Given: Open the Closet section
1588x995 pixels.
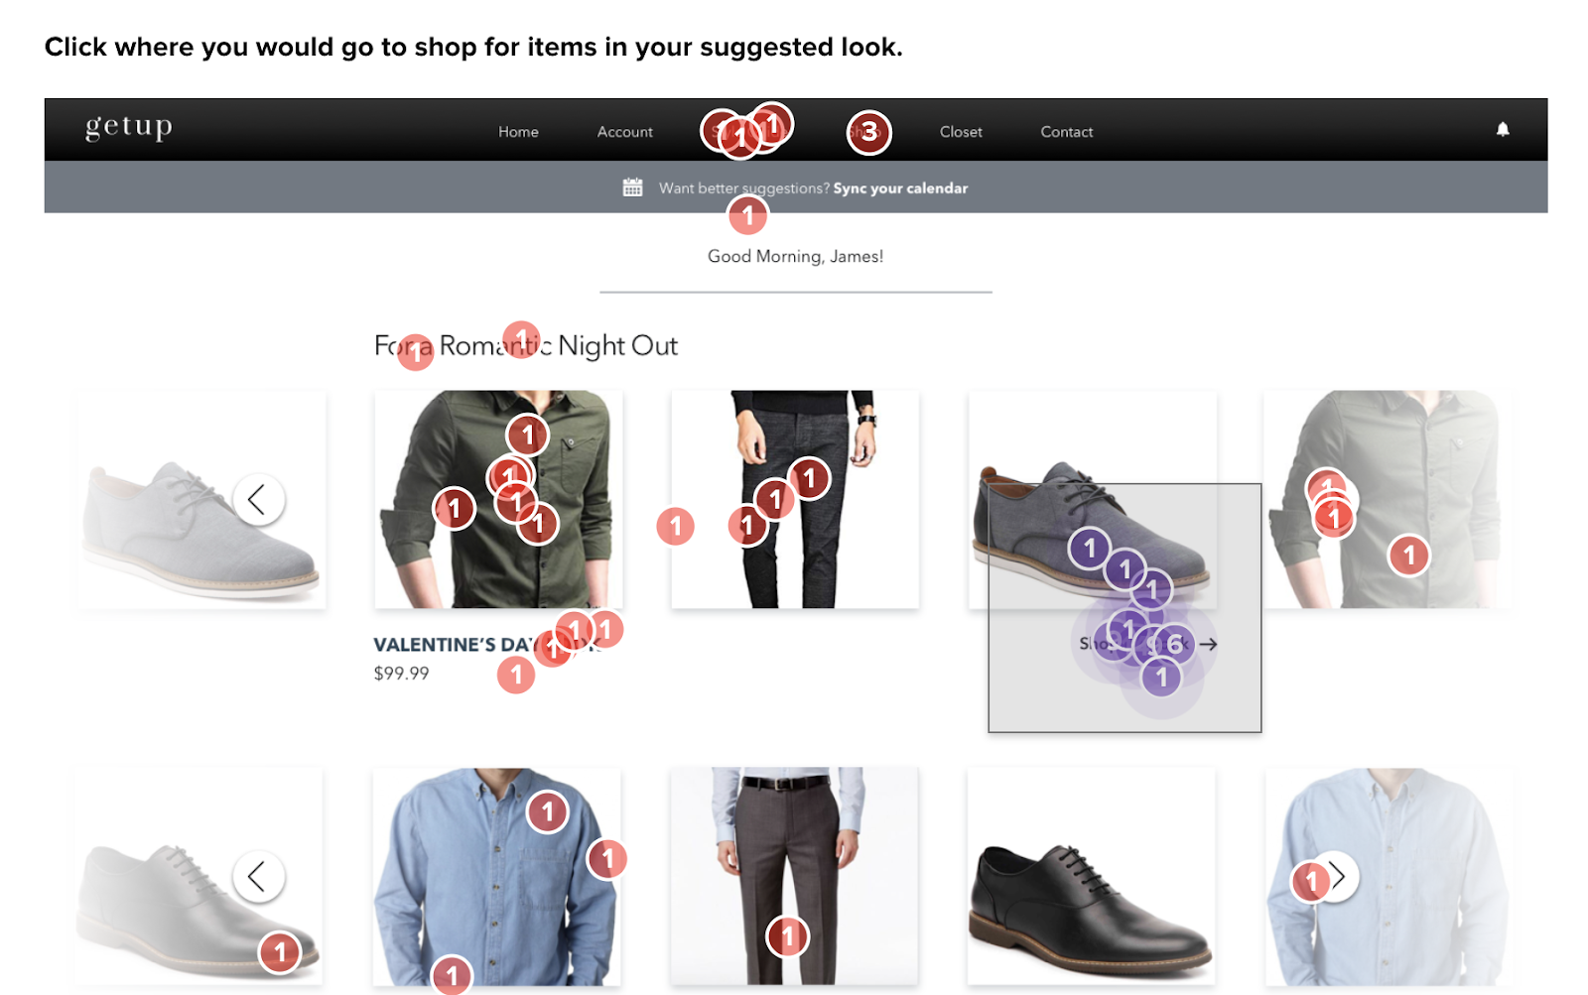Looking at the screenshot, I should [961, 132].
